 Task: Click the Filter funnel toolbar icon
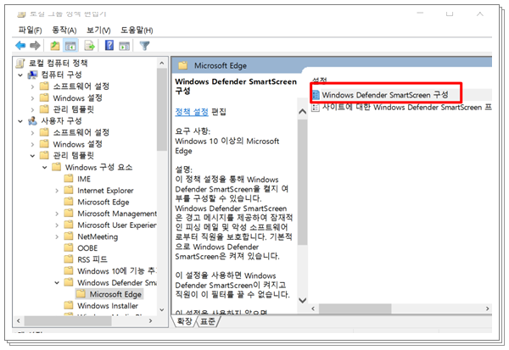tap(144, 46)
